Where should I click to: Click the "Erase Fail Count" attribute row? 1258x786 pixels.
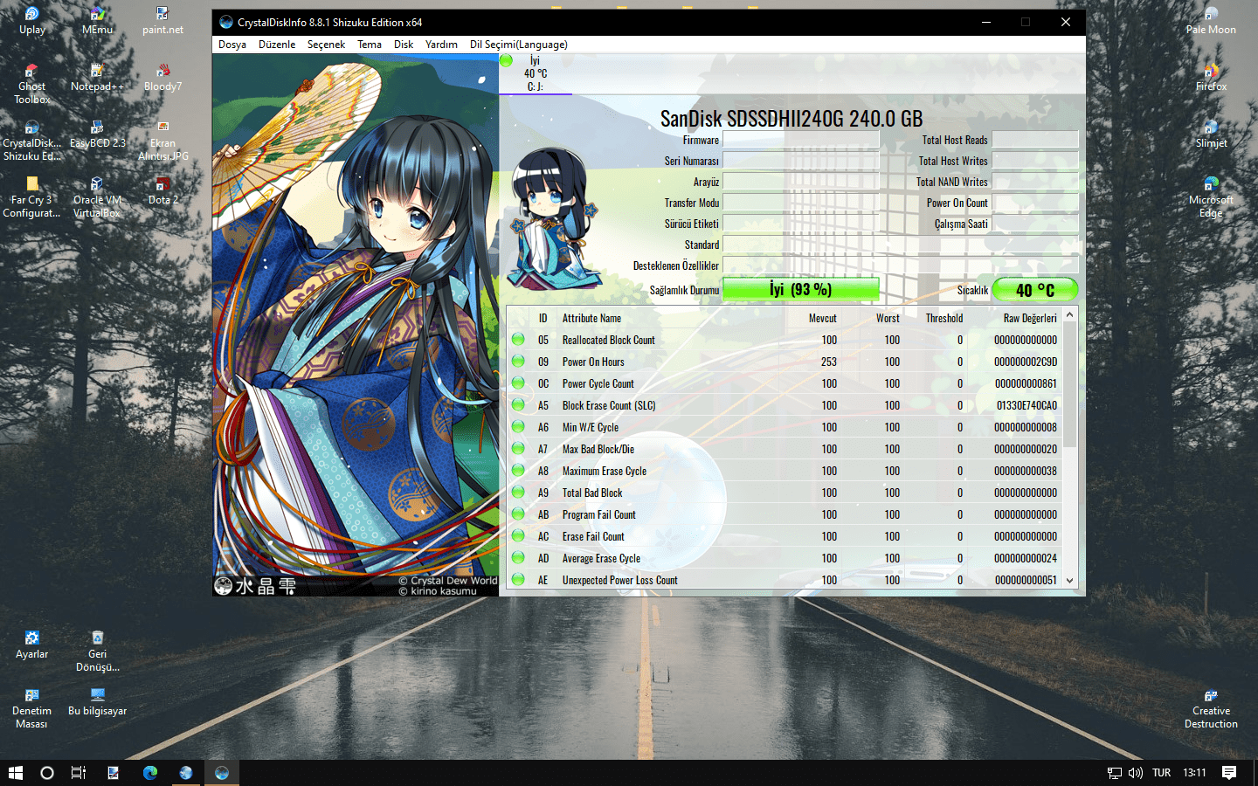[785, 536]
